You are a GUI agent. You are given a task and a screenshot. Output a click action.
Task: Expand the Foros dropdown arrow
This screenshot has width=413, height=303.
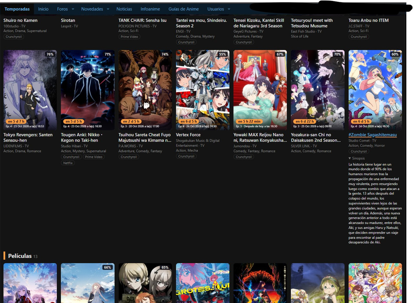click(73, 9)
